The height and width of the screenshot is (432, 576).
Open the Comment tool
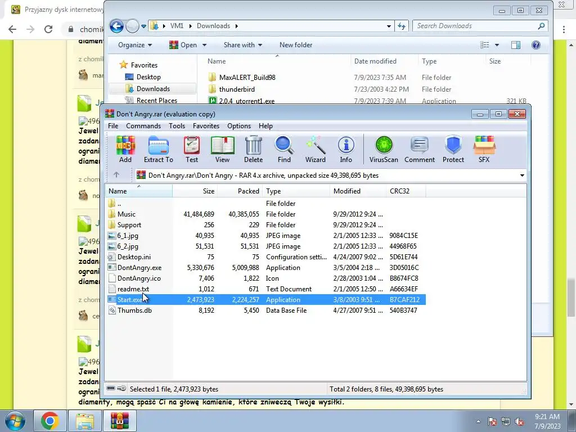420,149
